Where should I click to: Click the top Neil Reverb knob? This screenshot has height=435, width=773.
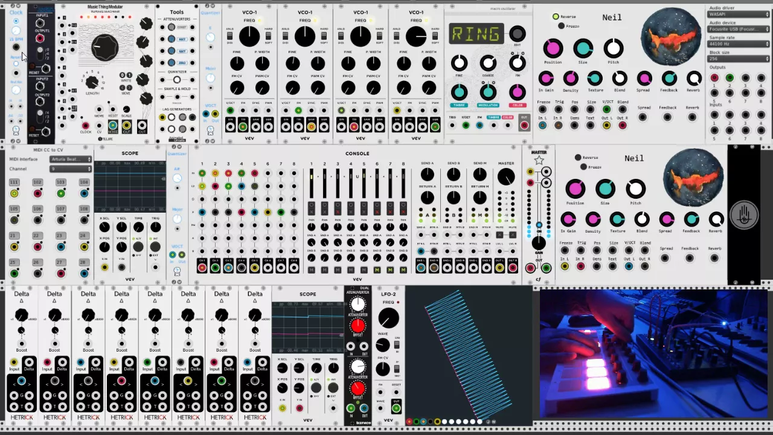[694, 78]
